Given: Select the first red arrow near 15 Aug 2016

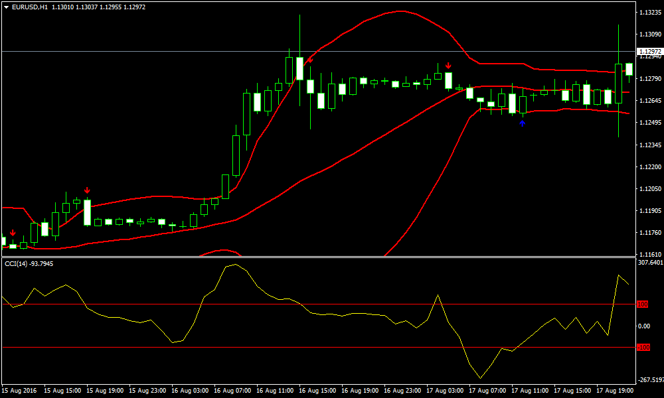Looking at the screenshot, I should coord(13,232).
